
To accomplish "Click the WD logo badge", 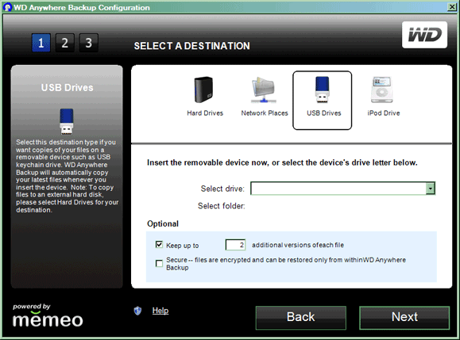I will tap(424, 35).
